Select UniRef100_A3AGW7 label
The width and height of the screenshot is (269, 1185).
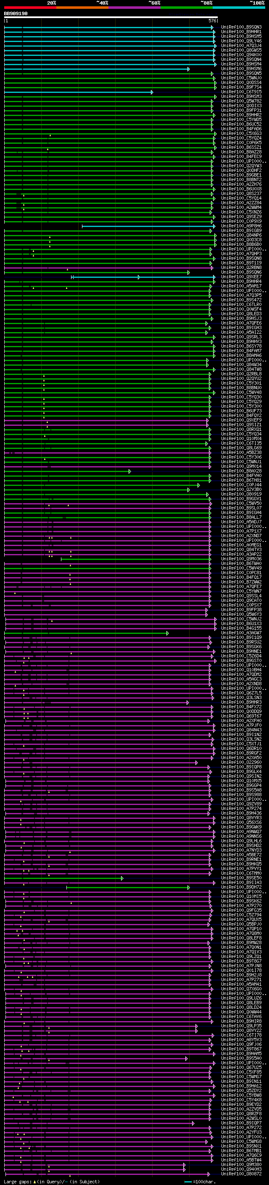point(241,633)
